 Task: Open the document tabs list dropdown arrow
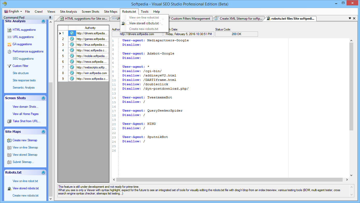pos(350,18)
